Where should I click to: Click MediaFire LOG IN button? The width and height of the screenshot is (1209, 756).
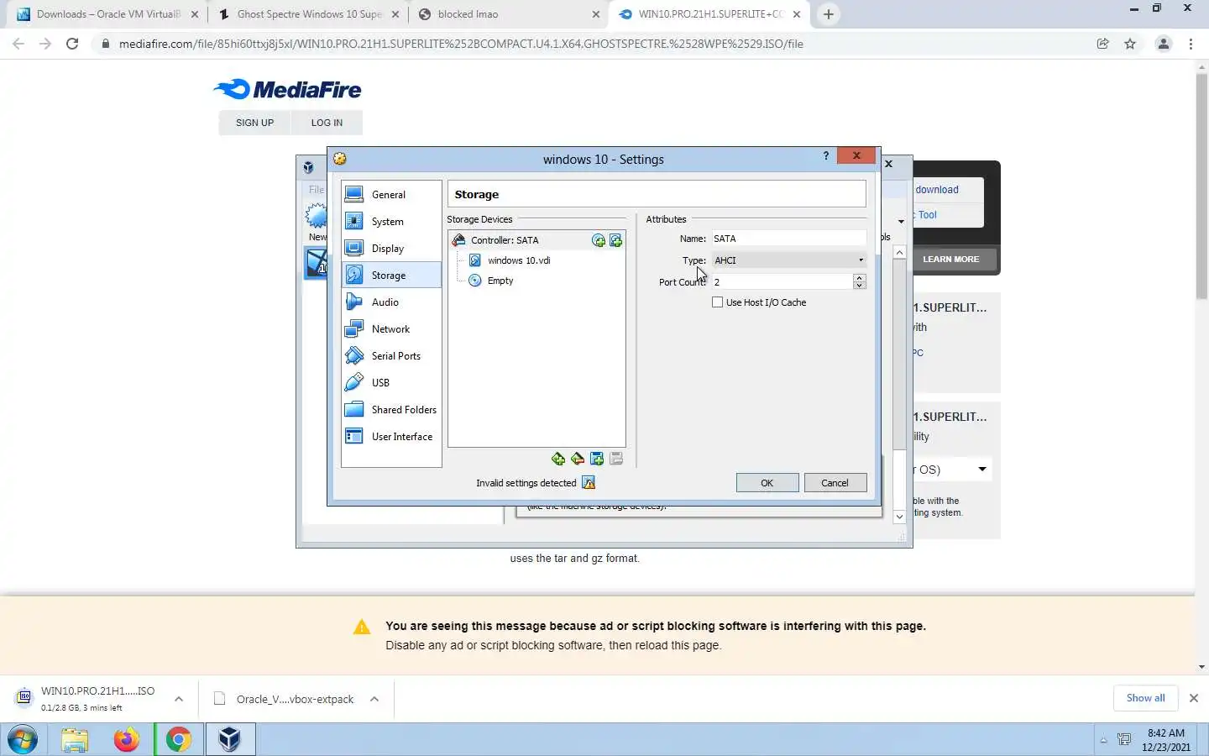(327, 123)
